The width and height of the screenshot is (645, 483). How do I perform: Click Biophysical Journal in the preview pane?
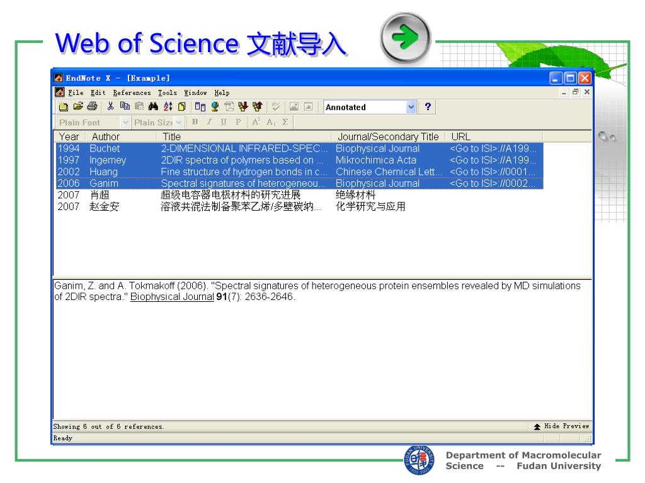pyautogui.click(x=172, y=297)
